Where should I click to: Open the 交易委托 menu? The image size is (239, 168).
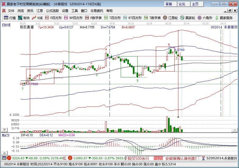point(97,11)
